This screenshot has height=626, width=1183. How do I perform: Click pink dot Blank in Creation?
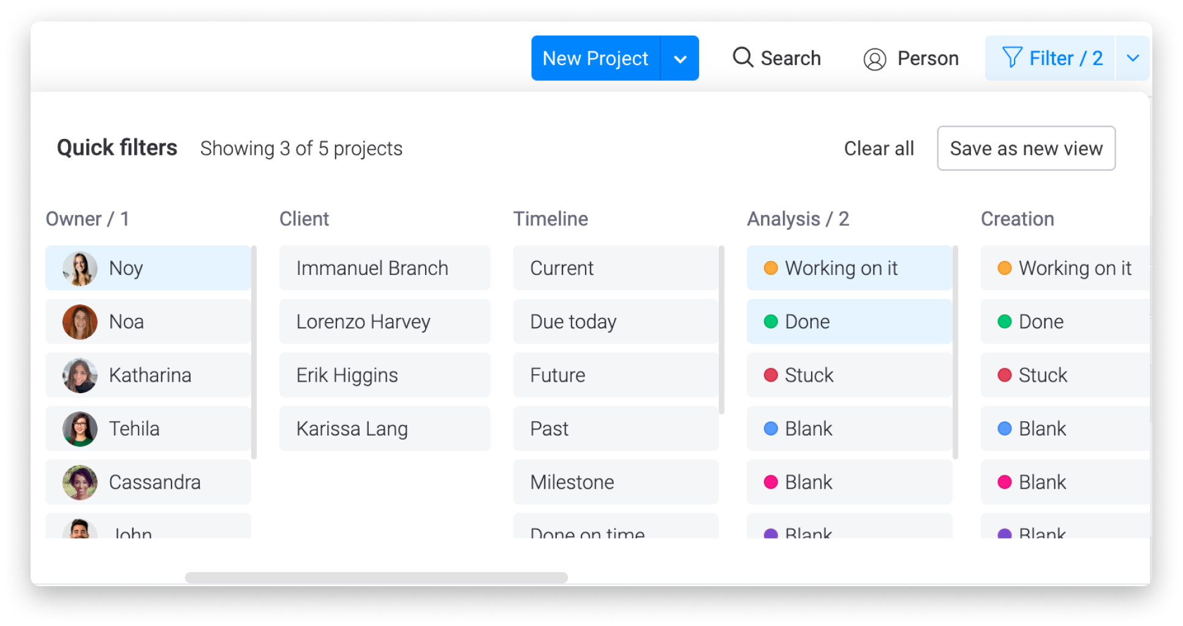(1005, 482)
